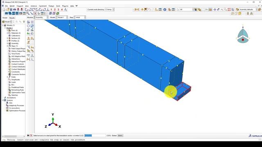Click the New model database icon
This screenshot has height=147, width=262.
coord(4,10)
